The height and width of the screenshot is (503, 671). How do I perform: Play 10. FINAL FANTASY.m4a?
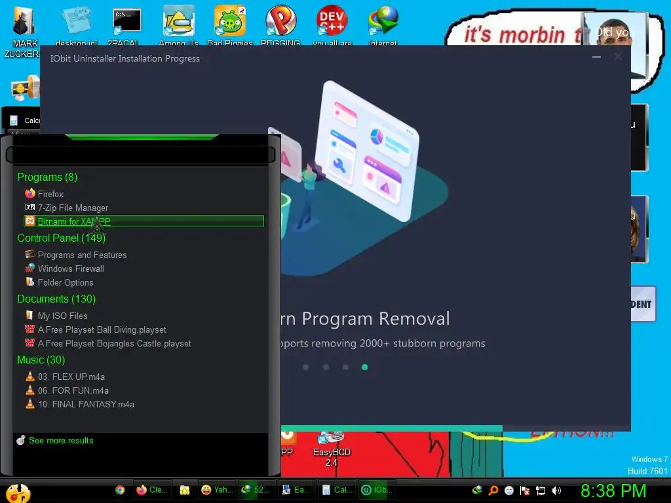coord(79,404)
